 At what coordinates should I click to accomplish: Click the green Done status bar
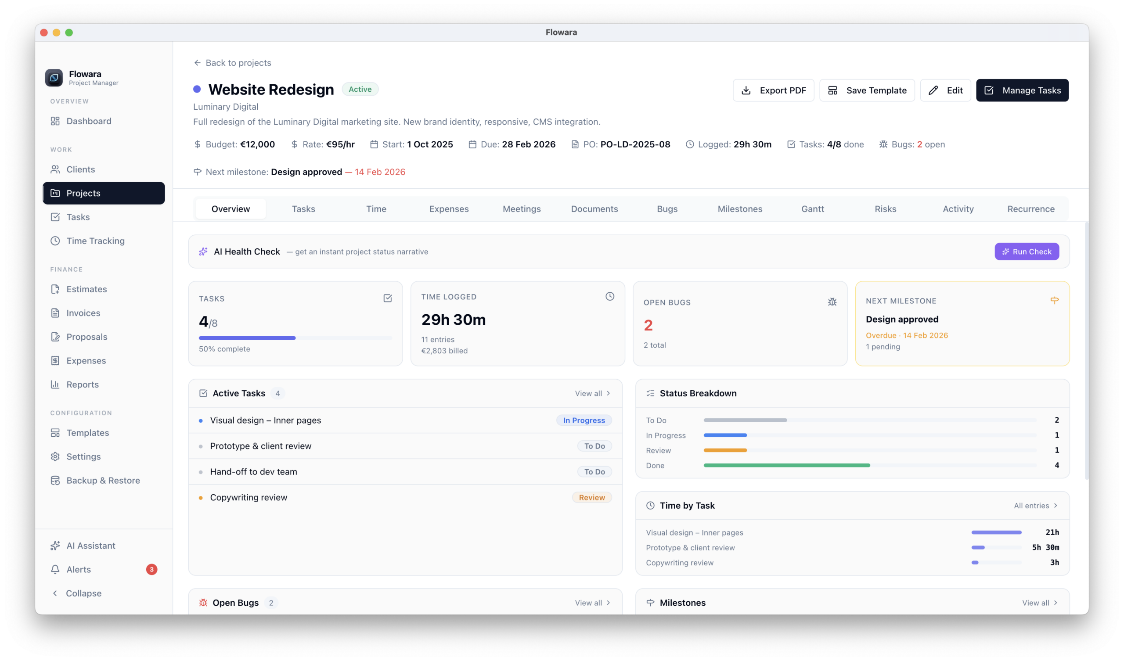787,465
